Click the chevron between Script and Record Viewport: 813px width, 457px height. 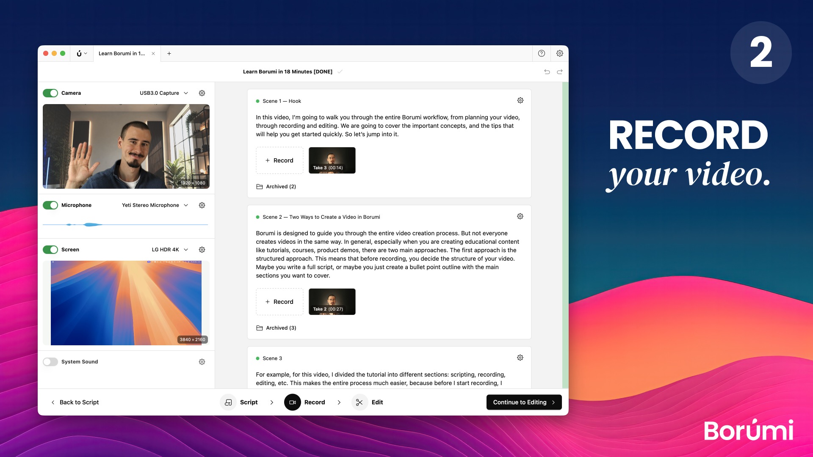coord(271,402)
